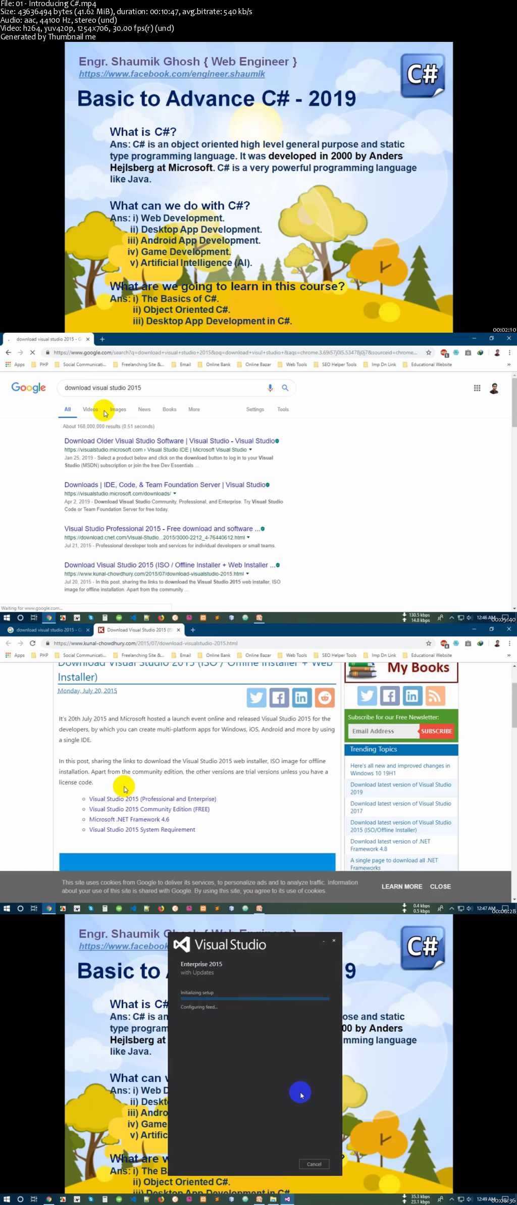Click the Google account avatar on results page

[x=494, y=388]
